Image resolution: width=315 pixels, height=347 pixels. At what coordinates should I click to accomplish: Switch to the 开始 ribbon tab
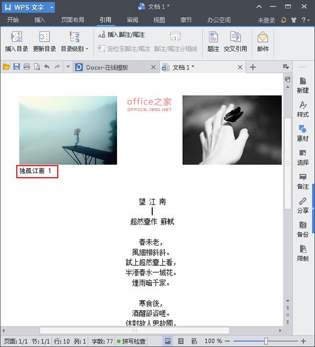coord(13,20)
